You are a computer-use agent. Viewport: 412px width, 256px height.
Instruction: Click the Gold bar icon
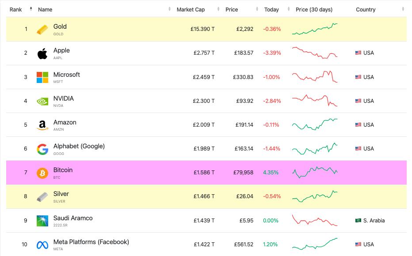pyautogui.click(x=42, y=29)
